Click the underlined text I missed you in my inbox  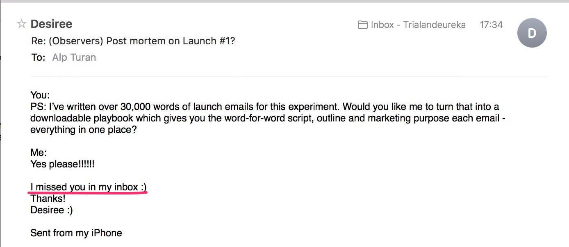tap(88, 187)
